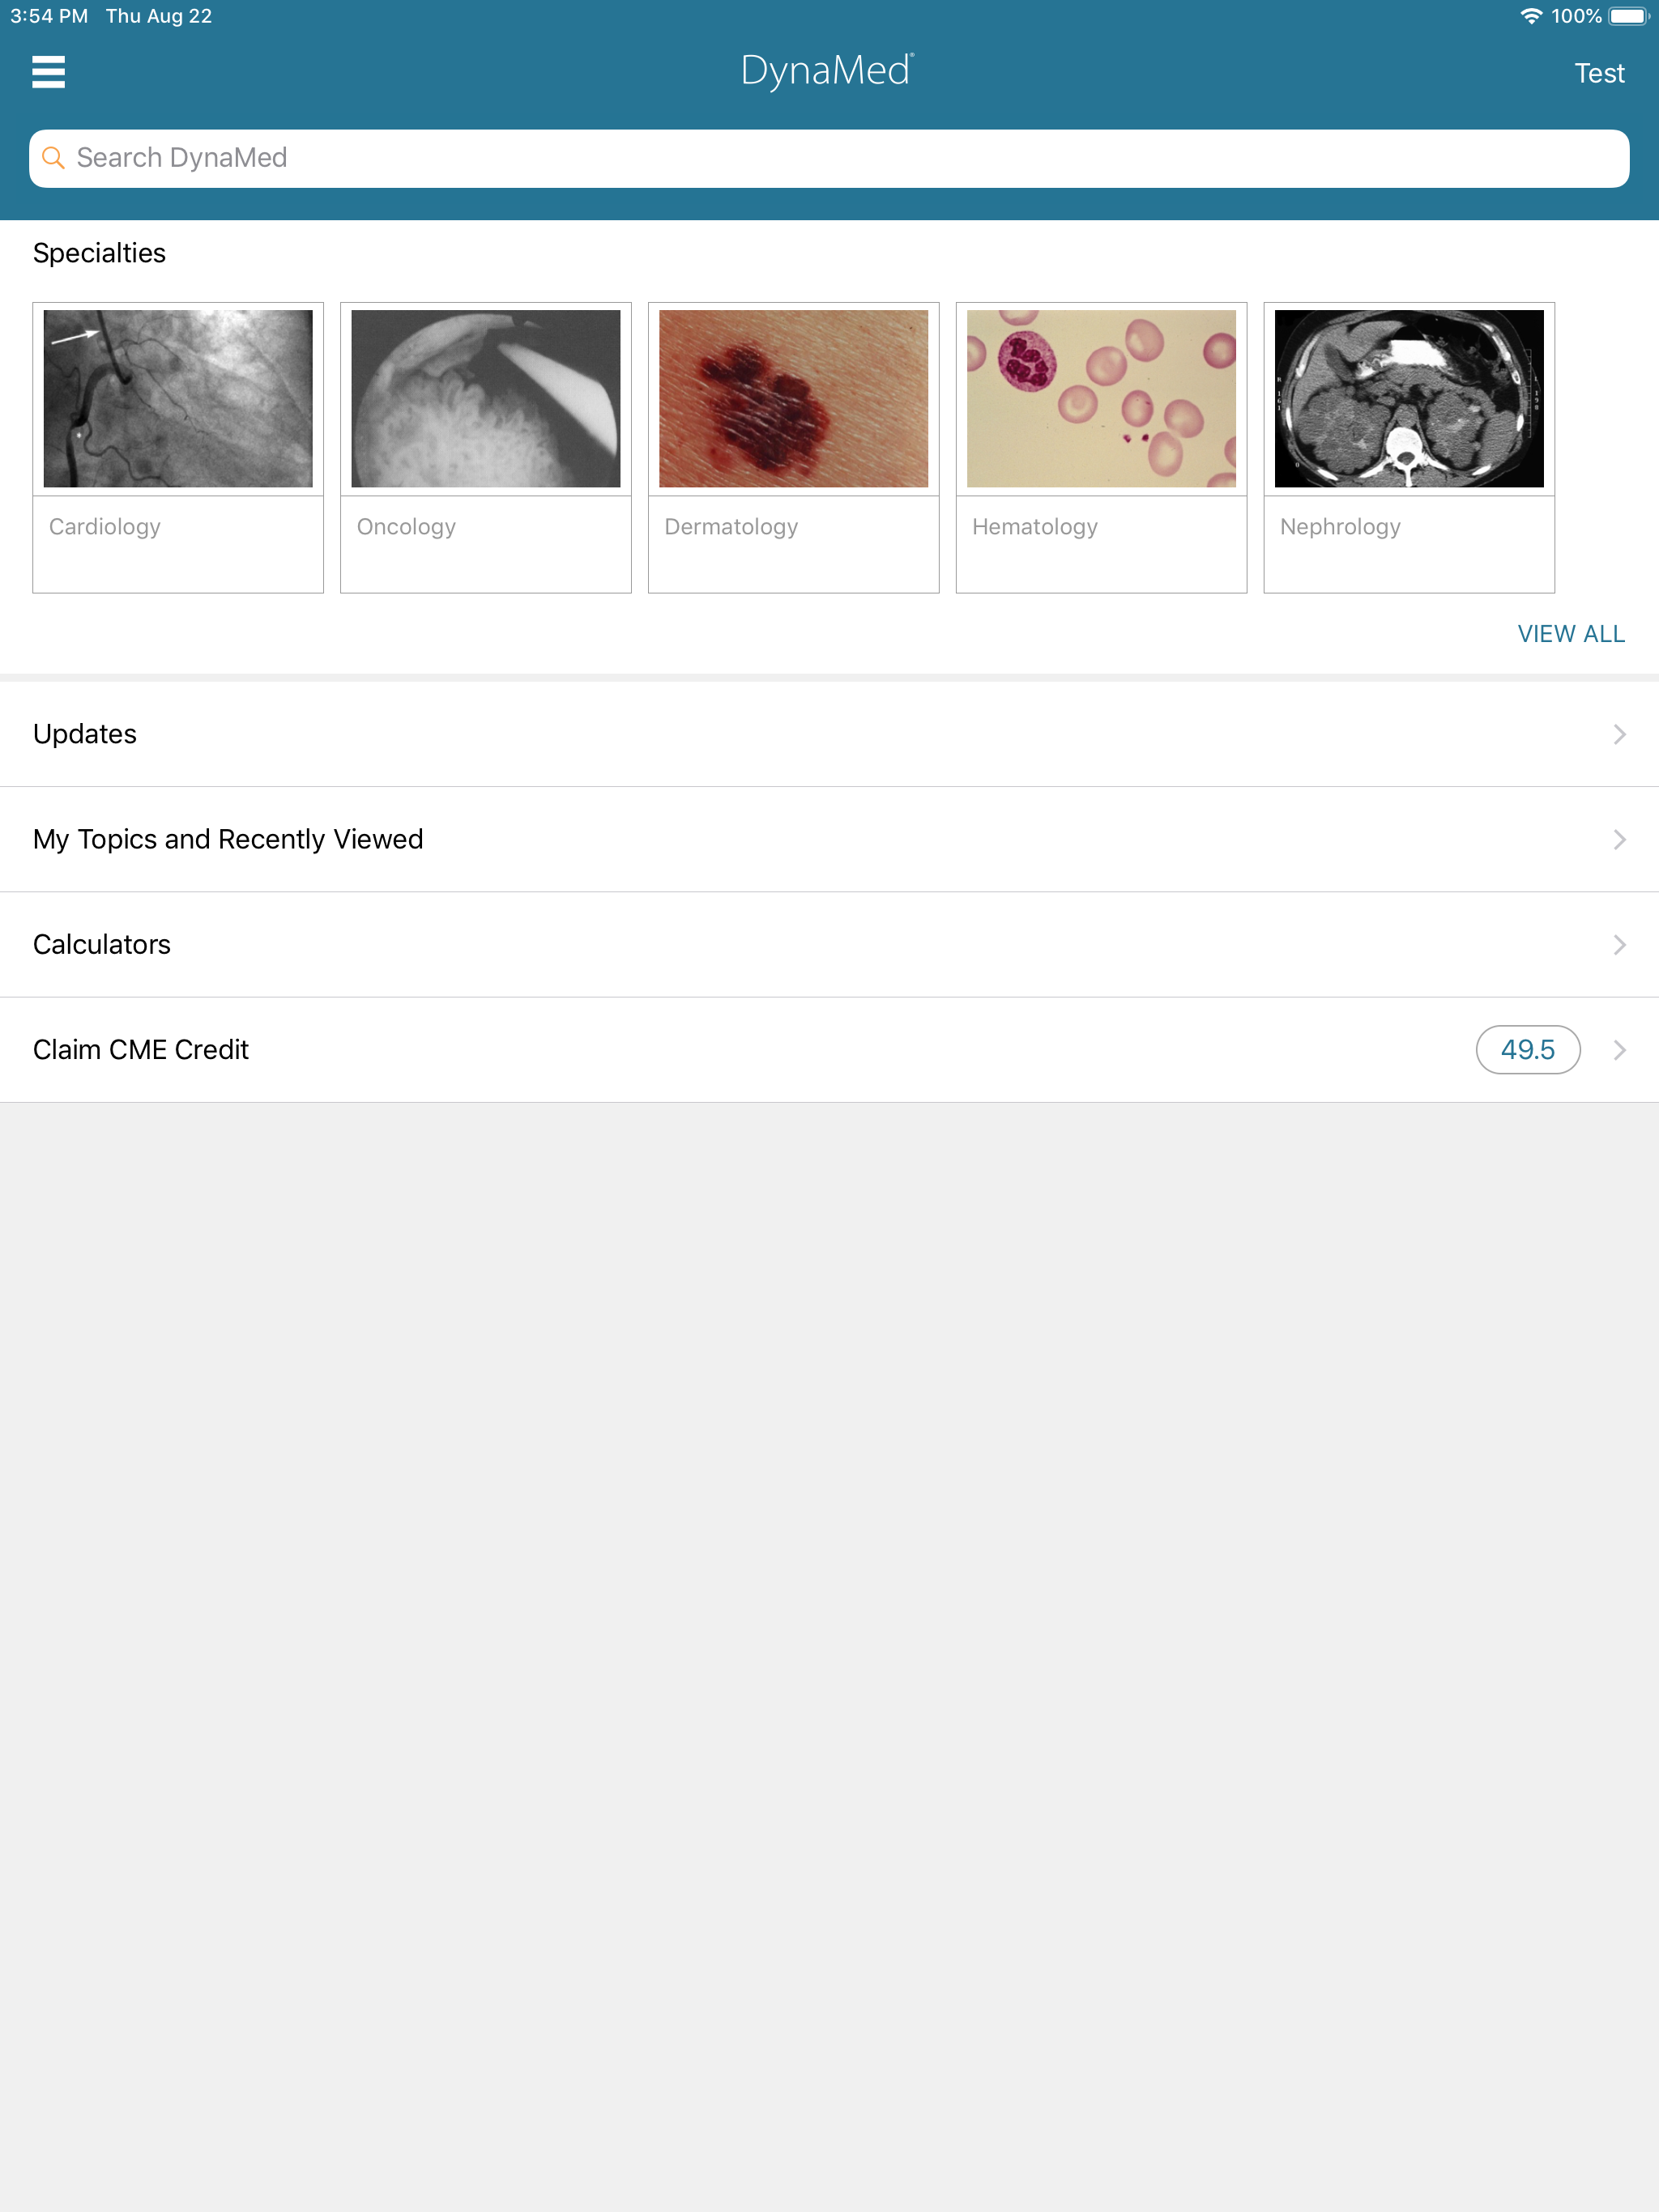Click the Search DynaMed input field

tap(829, 158)
